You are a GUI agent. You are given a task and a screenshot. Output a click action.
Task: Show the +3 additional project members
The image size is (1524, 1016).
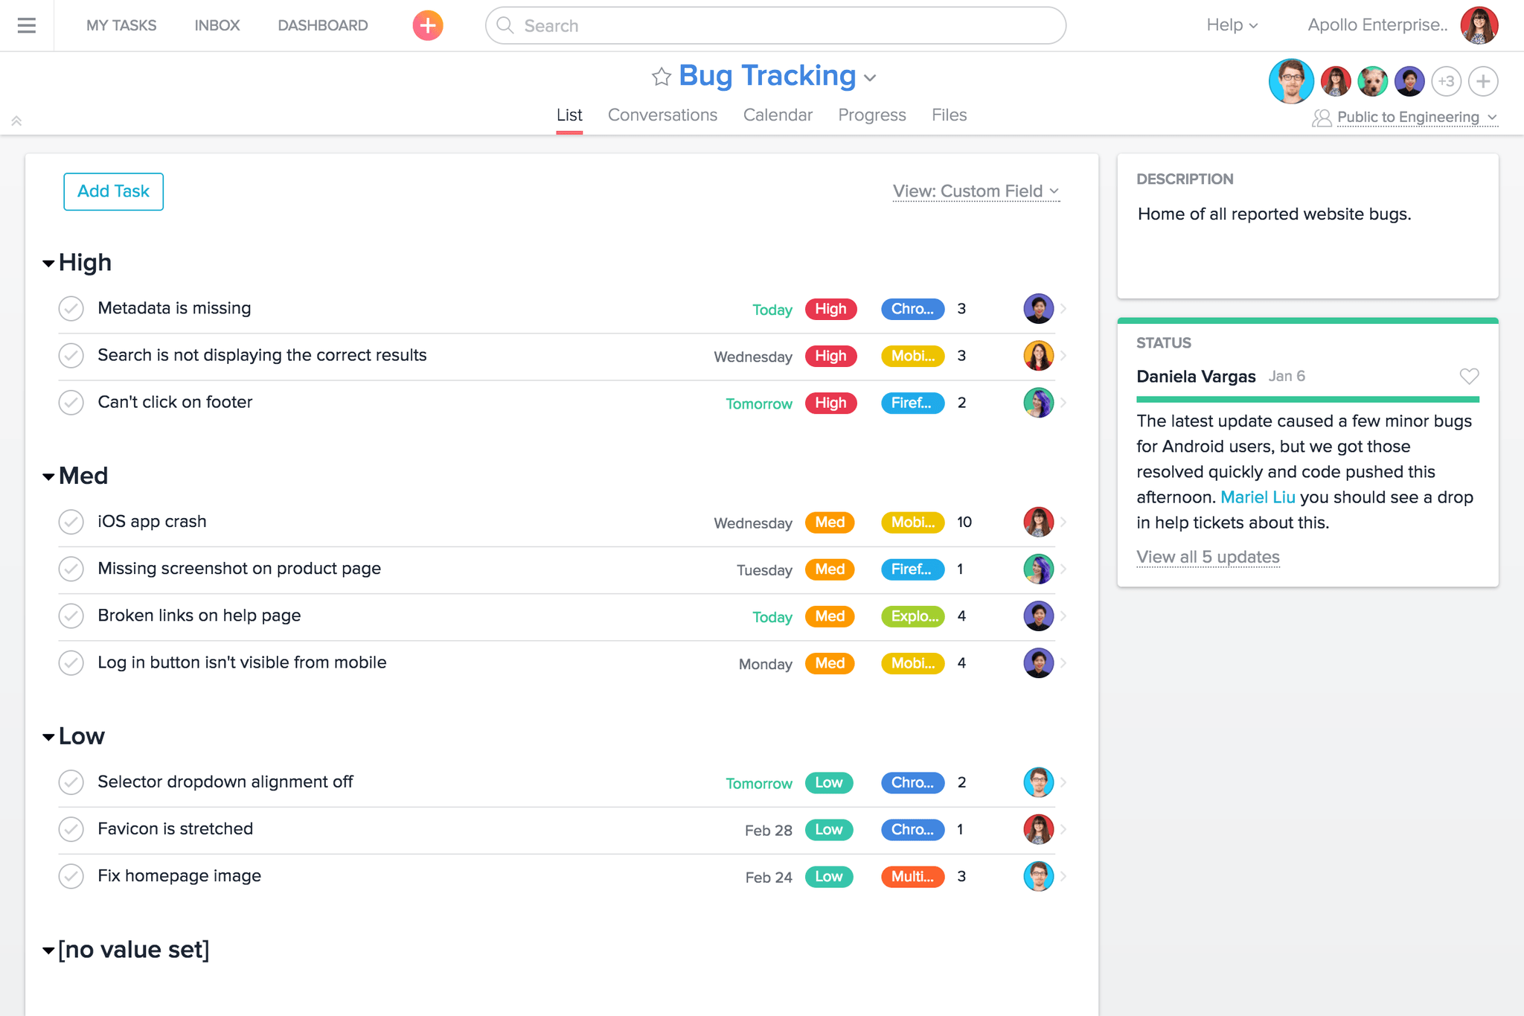coord(1446,81)
